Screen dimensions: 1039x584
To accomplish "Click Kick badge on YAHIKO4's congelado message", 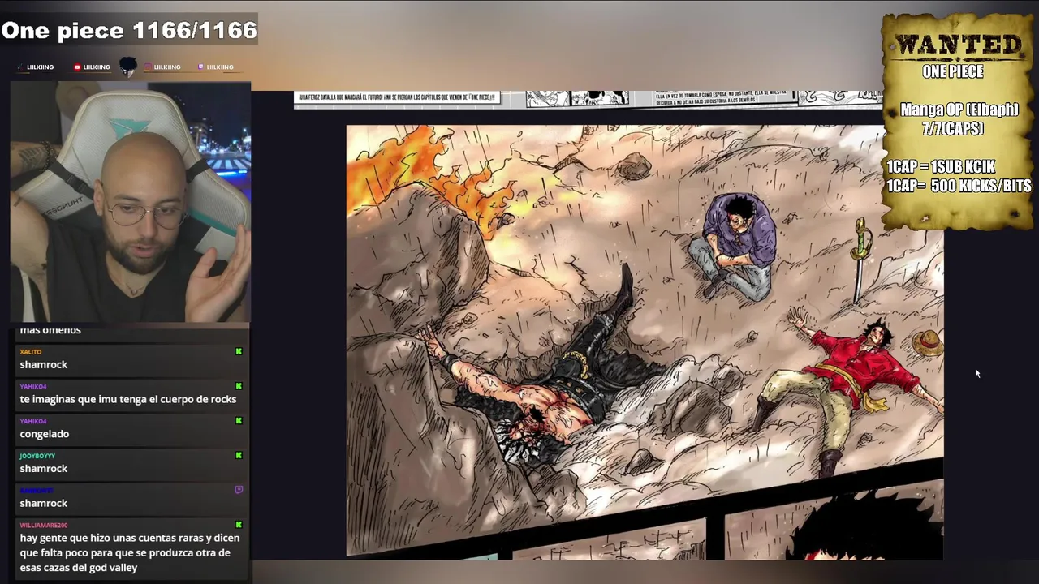I will 239,421.
